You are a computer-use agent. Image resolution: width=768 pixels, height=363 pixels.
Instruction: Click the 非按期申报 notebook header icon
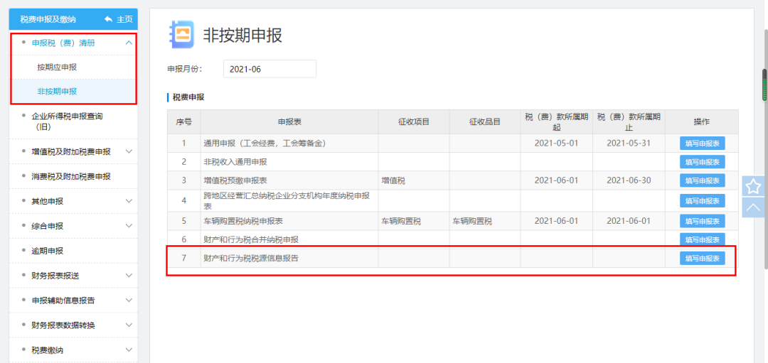[x=181, y=34]
